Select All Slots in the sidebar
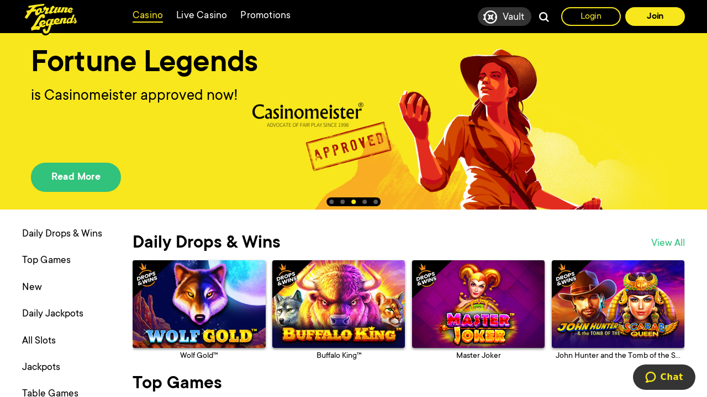The image size is (707, 397). (x=39, y=341)
